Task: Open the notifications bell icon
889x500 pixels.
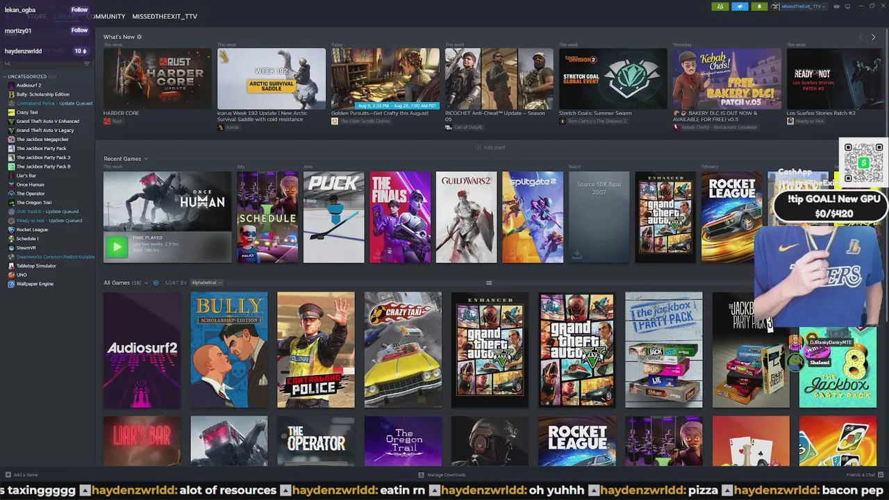Action: pos(759,6)
